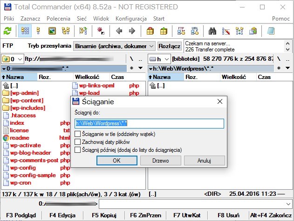Click the green refresh (reread source) icon
The height and width of the screenshot is (221, 294).
[7, 31]
